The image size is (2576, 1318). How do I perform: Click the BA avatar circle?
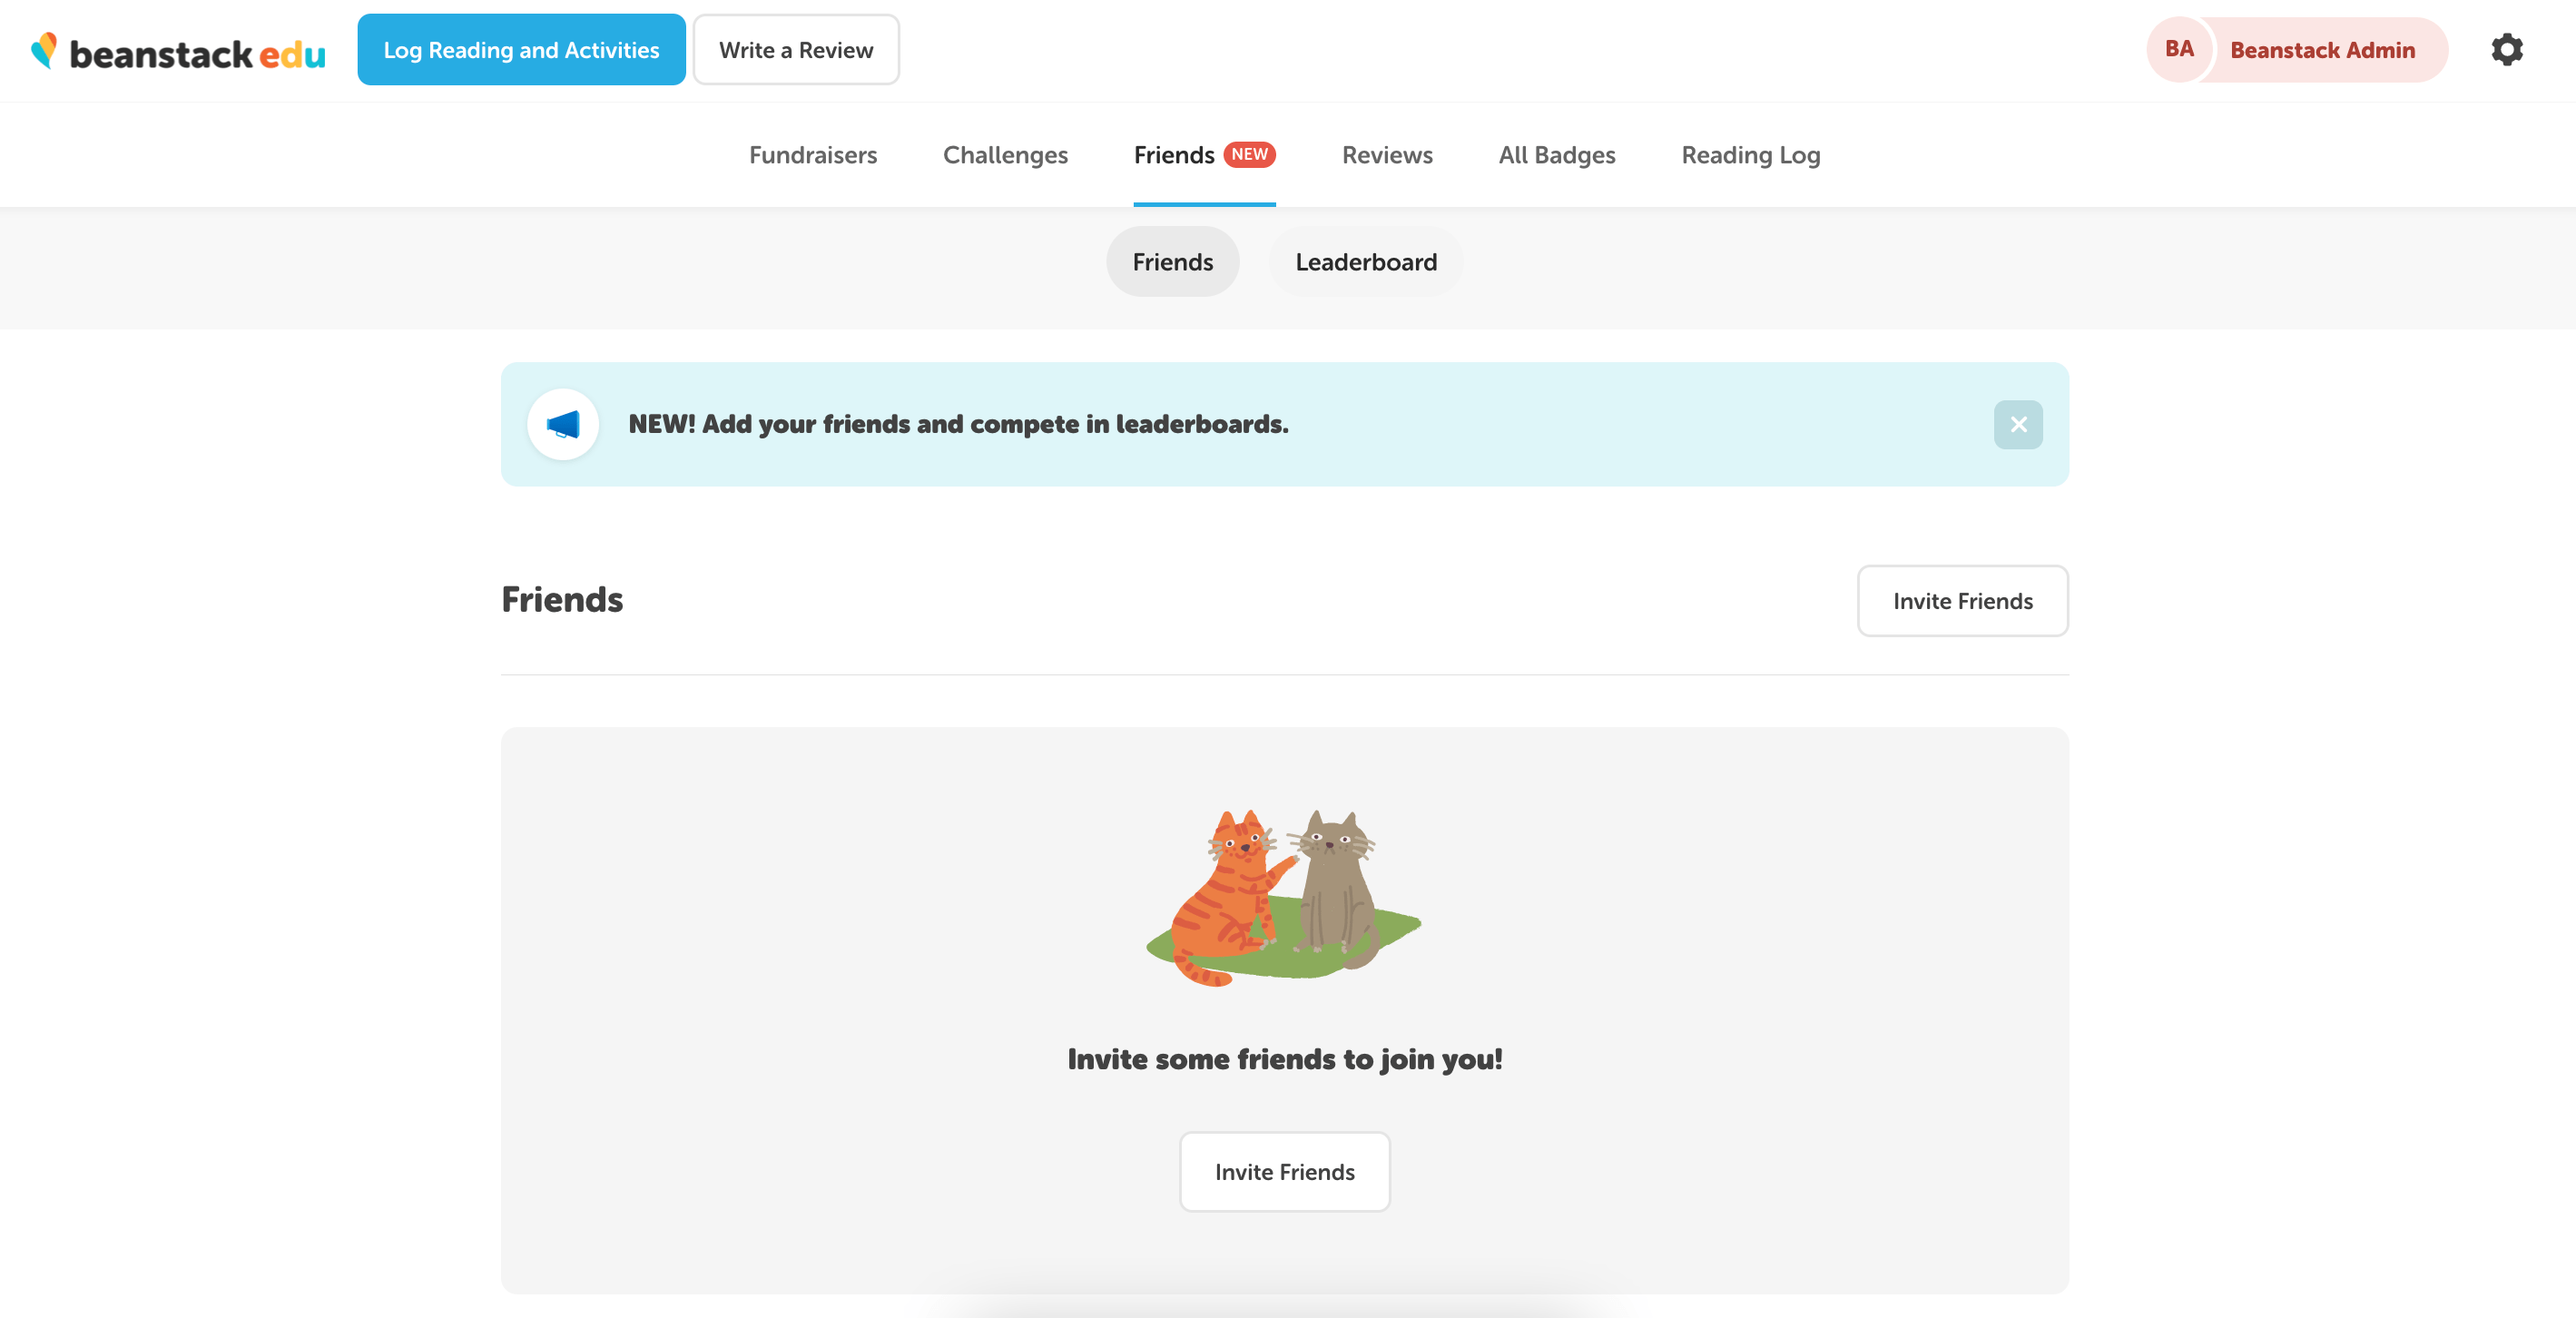[x=2179, y=49]
